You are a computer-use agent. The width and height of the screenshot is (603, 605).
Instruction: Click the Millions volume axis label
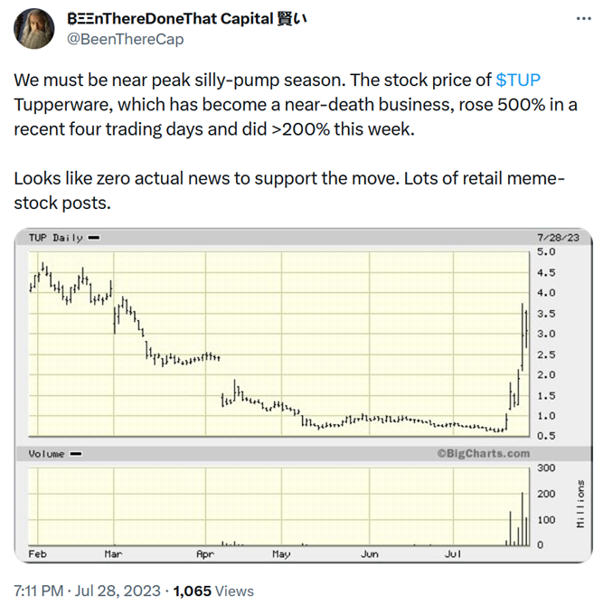pyautogui.click(x=581, y=506)
